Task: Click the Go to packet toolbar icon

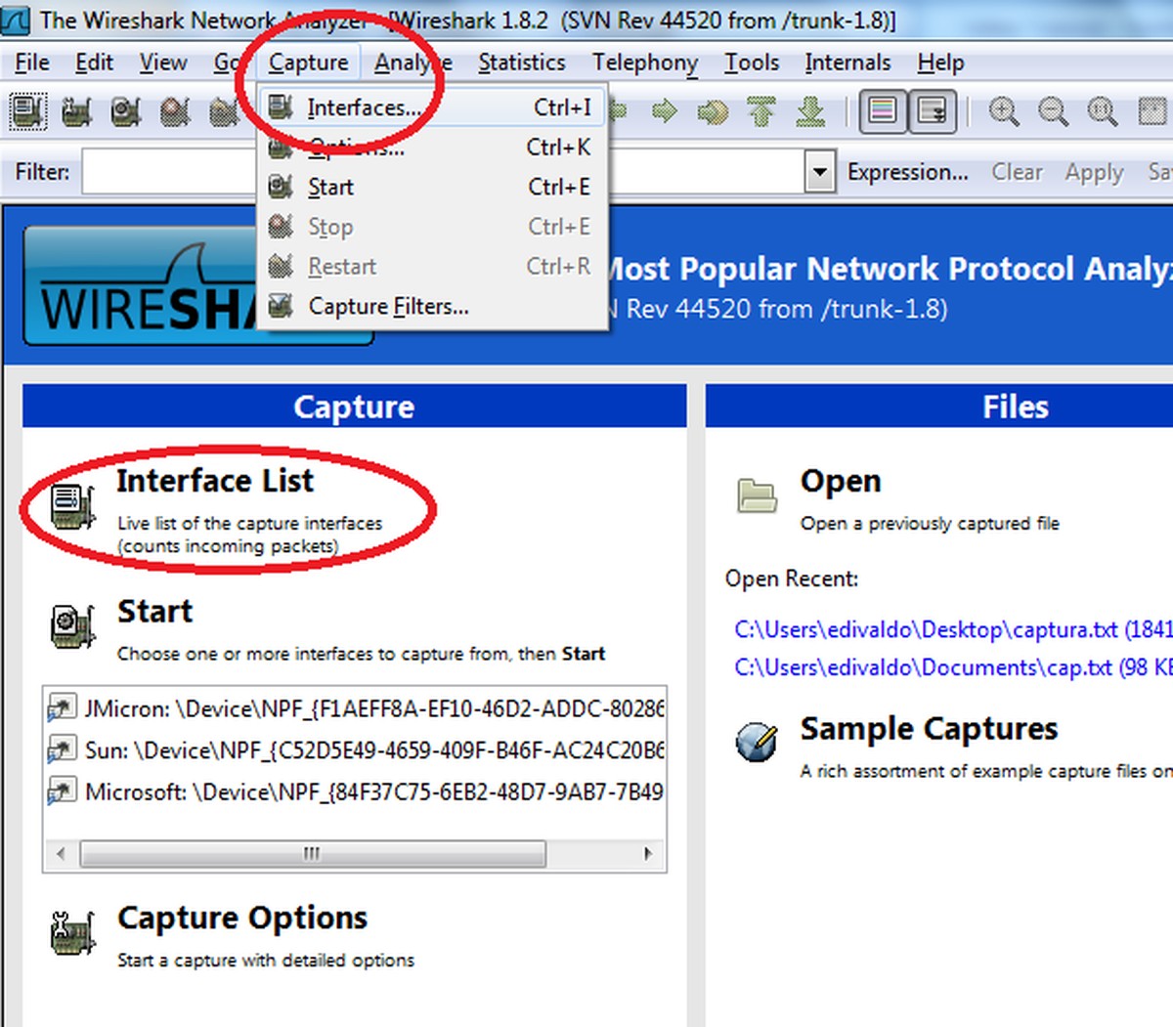Action: (713, 111)
